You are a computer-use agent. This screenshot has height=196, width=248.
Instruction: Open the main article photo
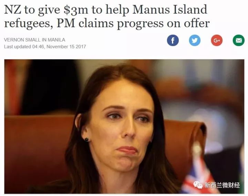pos(124,126)
